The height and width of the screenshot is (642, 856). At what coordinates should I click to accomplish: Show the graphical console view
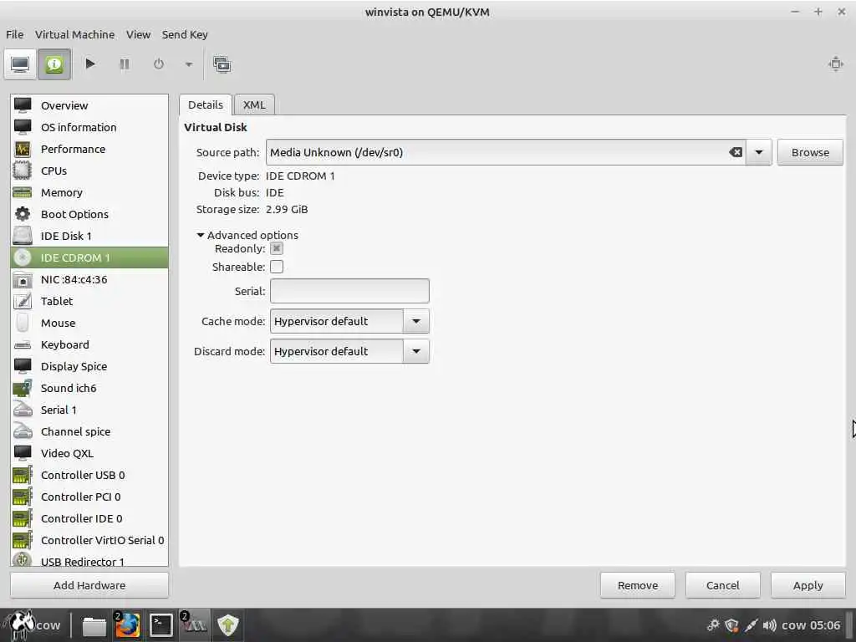click(20, 64)
